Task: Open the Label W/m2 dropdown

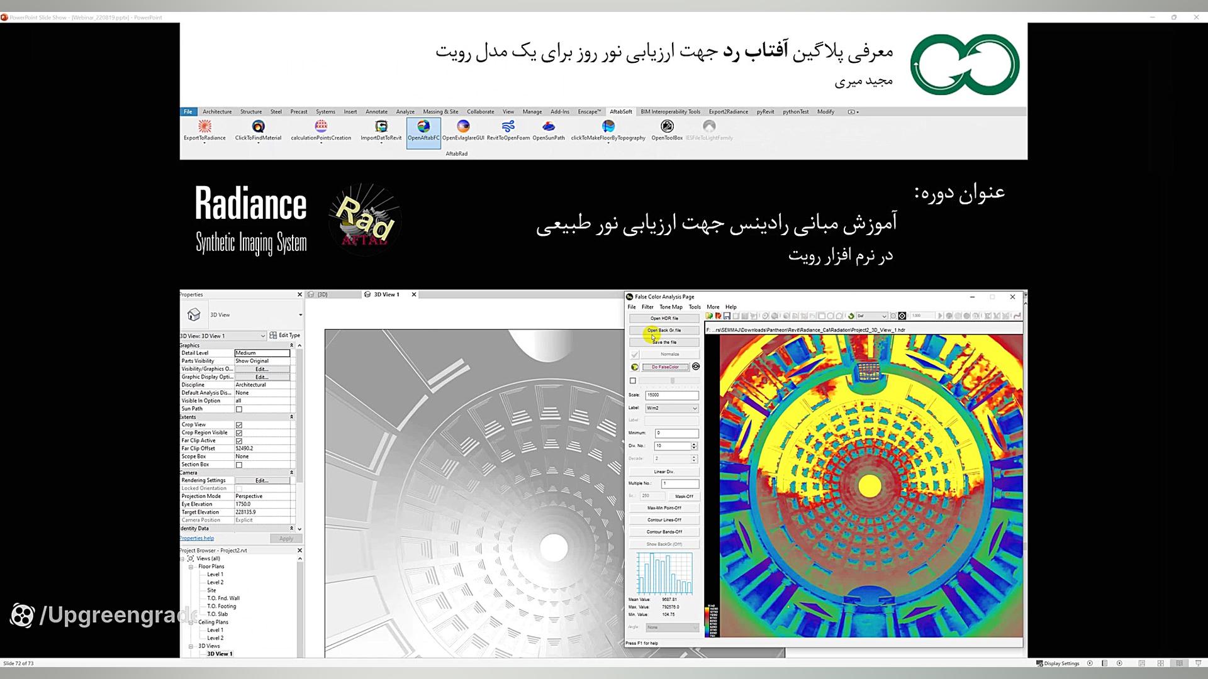Action: click(x=672, y=408)
